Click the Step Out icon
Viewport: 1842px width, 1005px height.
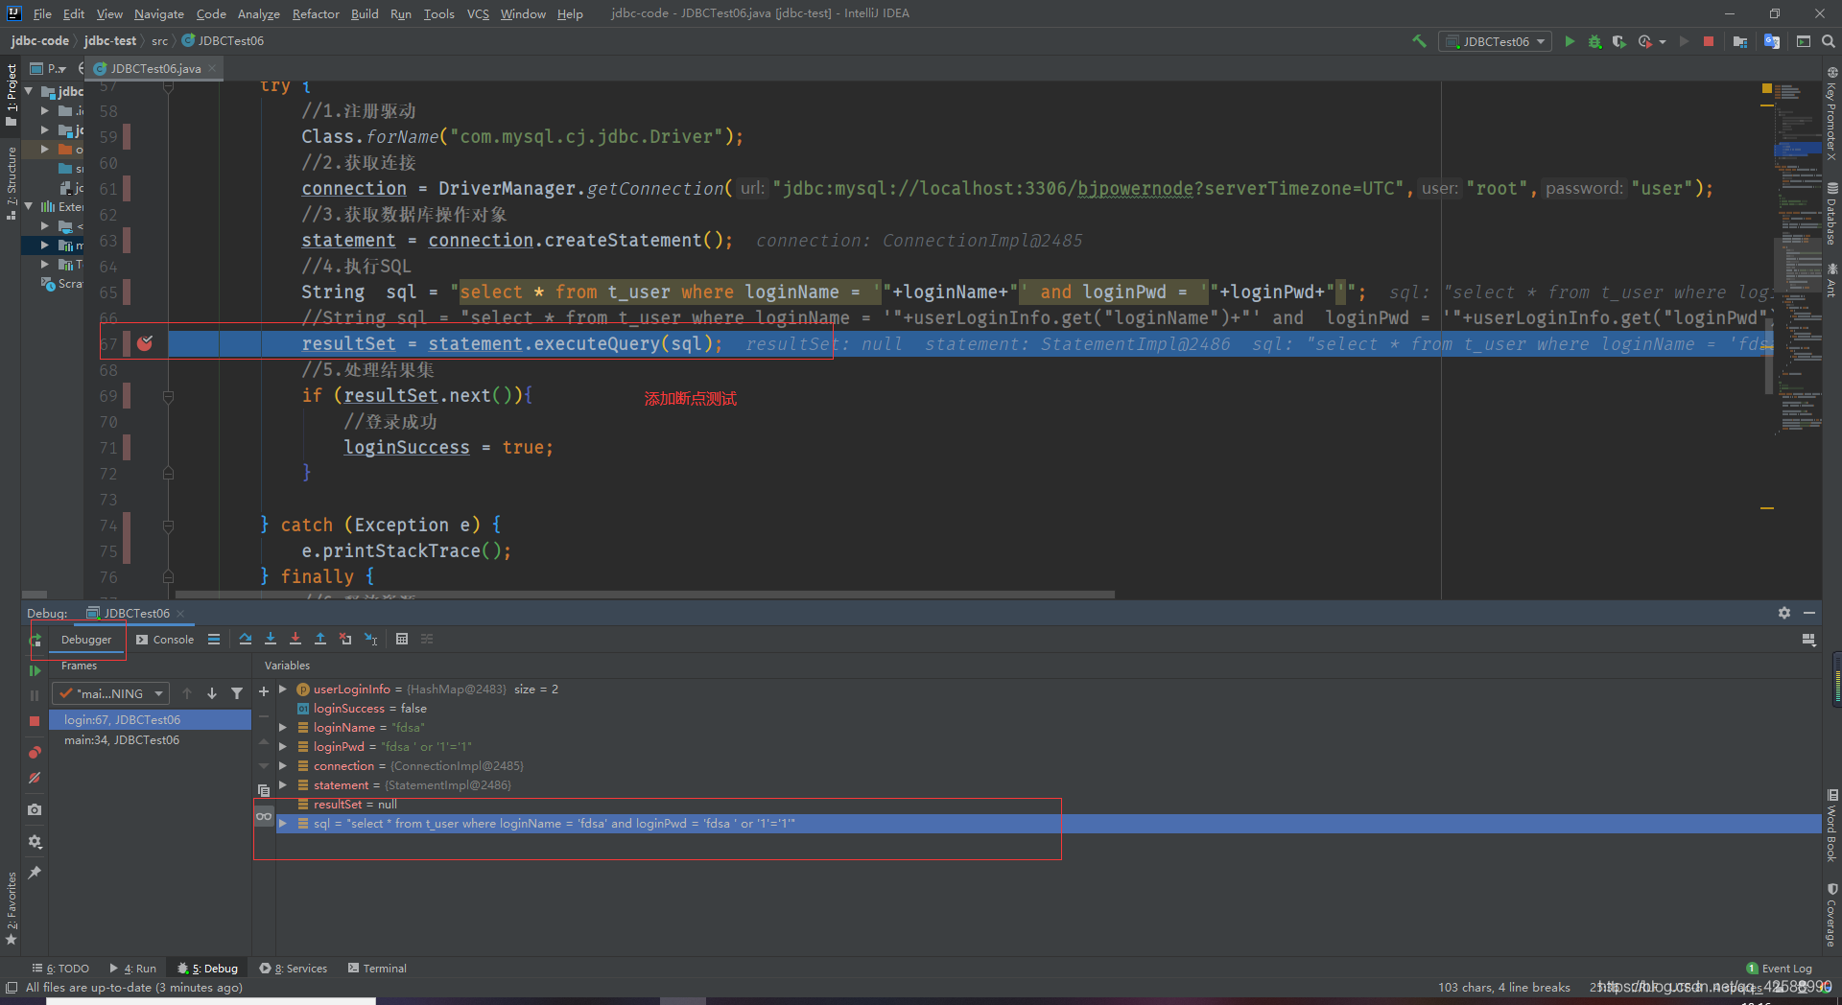pos(320,639)
